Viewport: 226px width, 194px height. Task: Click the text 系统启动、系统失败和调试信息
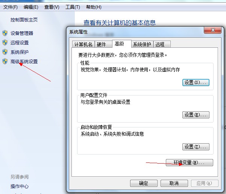tap(112, 134)
